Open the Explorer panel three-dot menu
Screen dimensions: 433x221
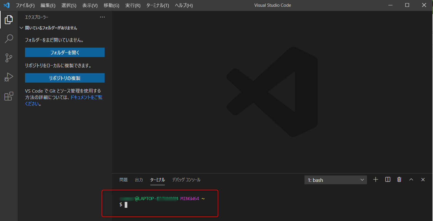pos(102,17)
